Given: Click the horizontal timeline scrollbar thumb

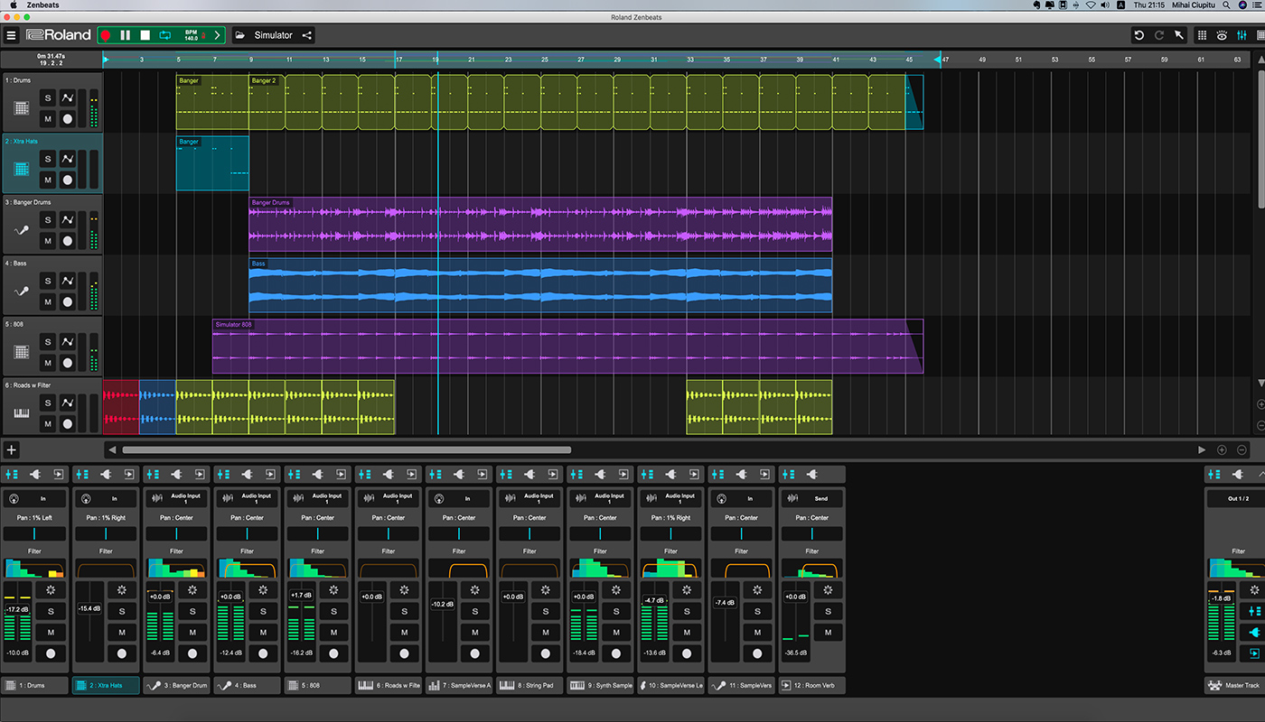Looking at the screenshot, I should point(347,449).
